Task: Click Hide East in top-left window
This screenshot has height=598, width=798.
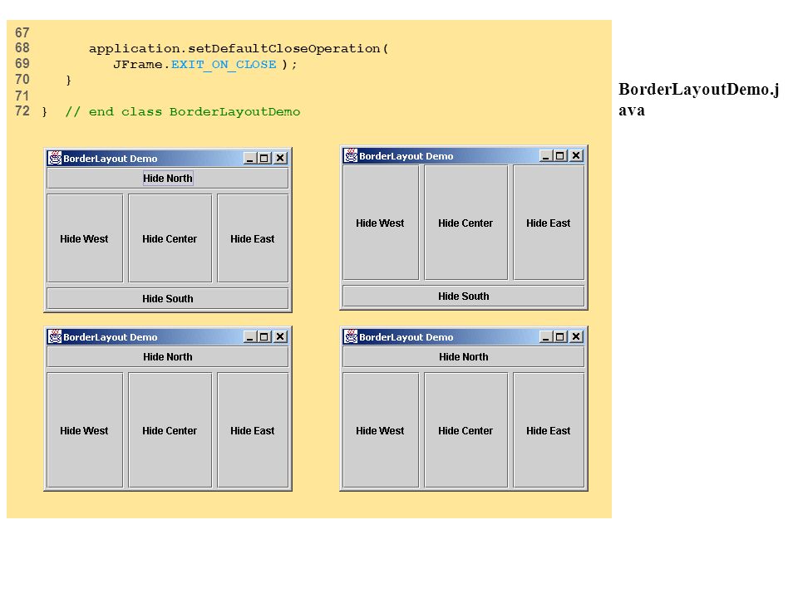Action: click(253, 238)
